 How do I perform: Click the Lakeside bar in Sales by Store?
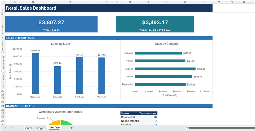tap(57, 80)
